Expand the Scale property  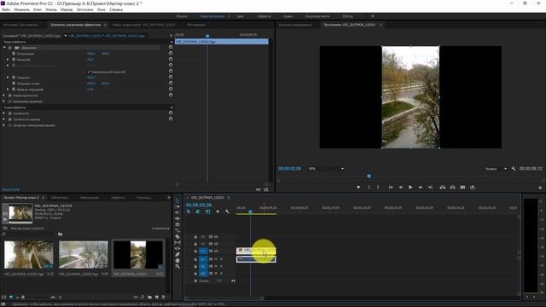pyautogui.click(x=8, y=60)
